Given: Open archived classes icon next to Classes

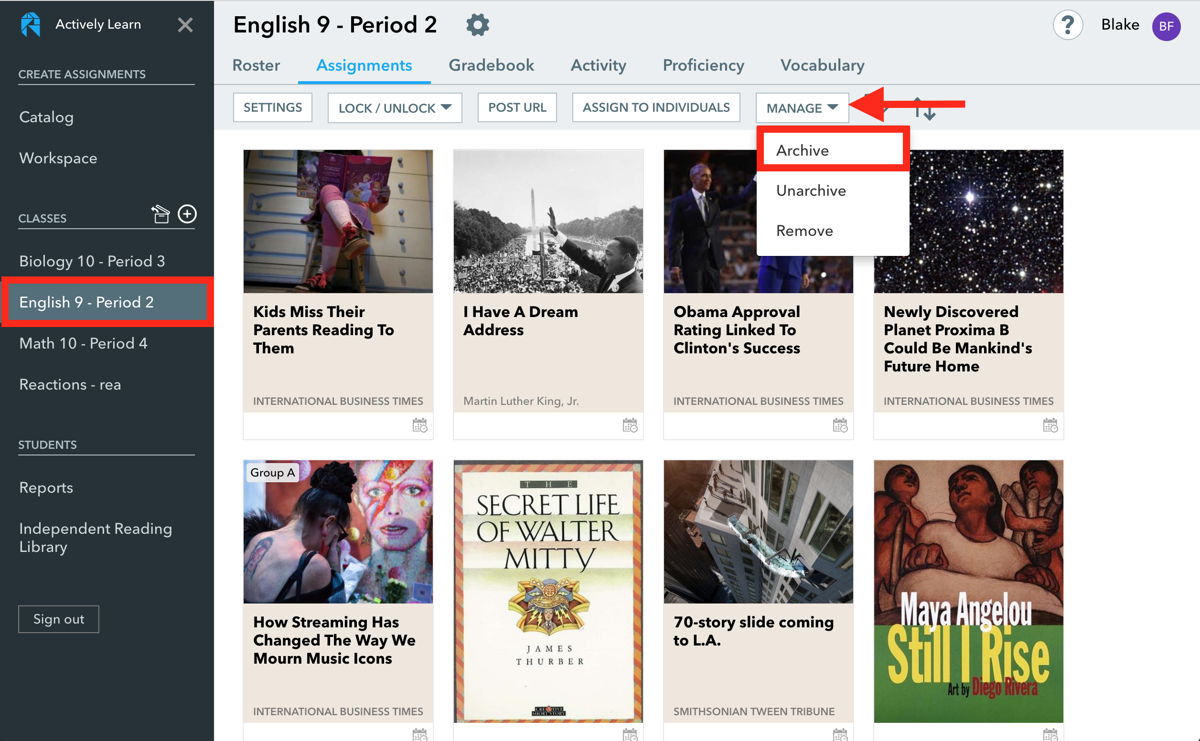Looking at the screenshot, I should click(x=160, y=214).
